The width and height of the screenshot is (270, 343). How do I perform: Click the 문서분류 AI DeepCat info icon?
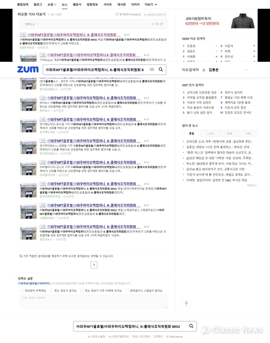click(x=117, y=14)
